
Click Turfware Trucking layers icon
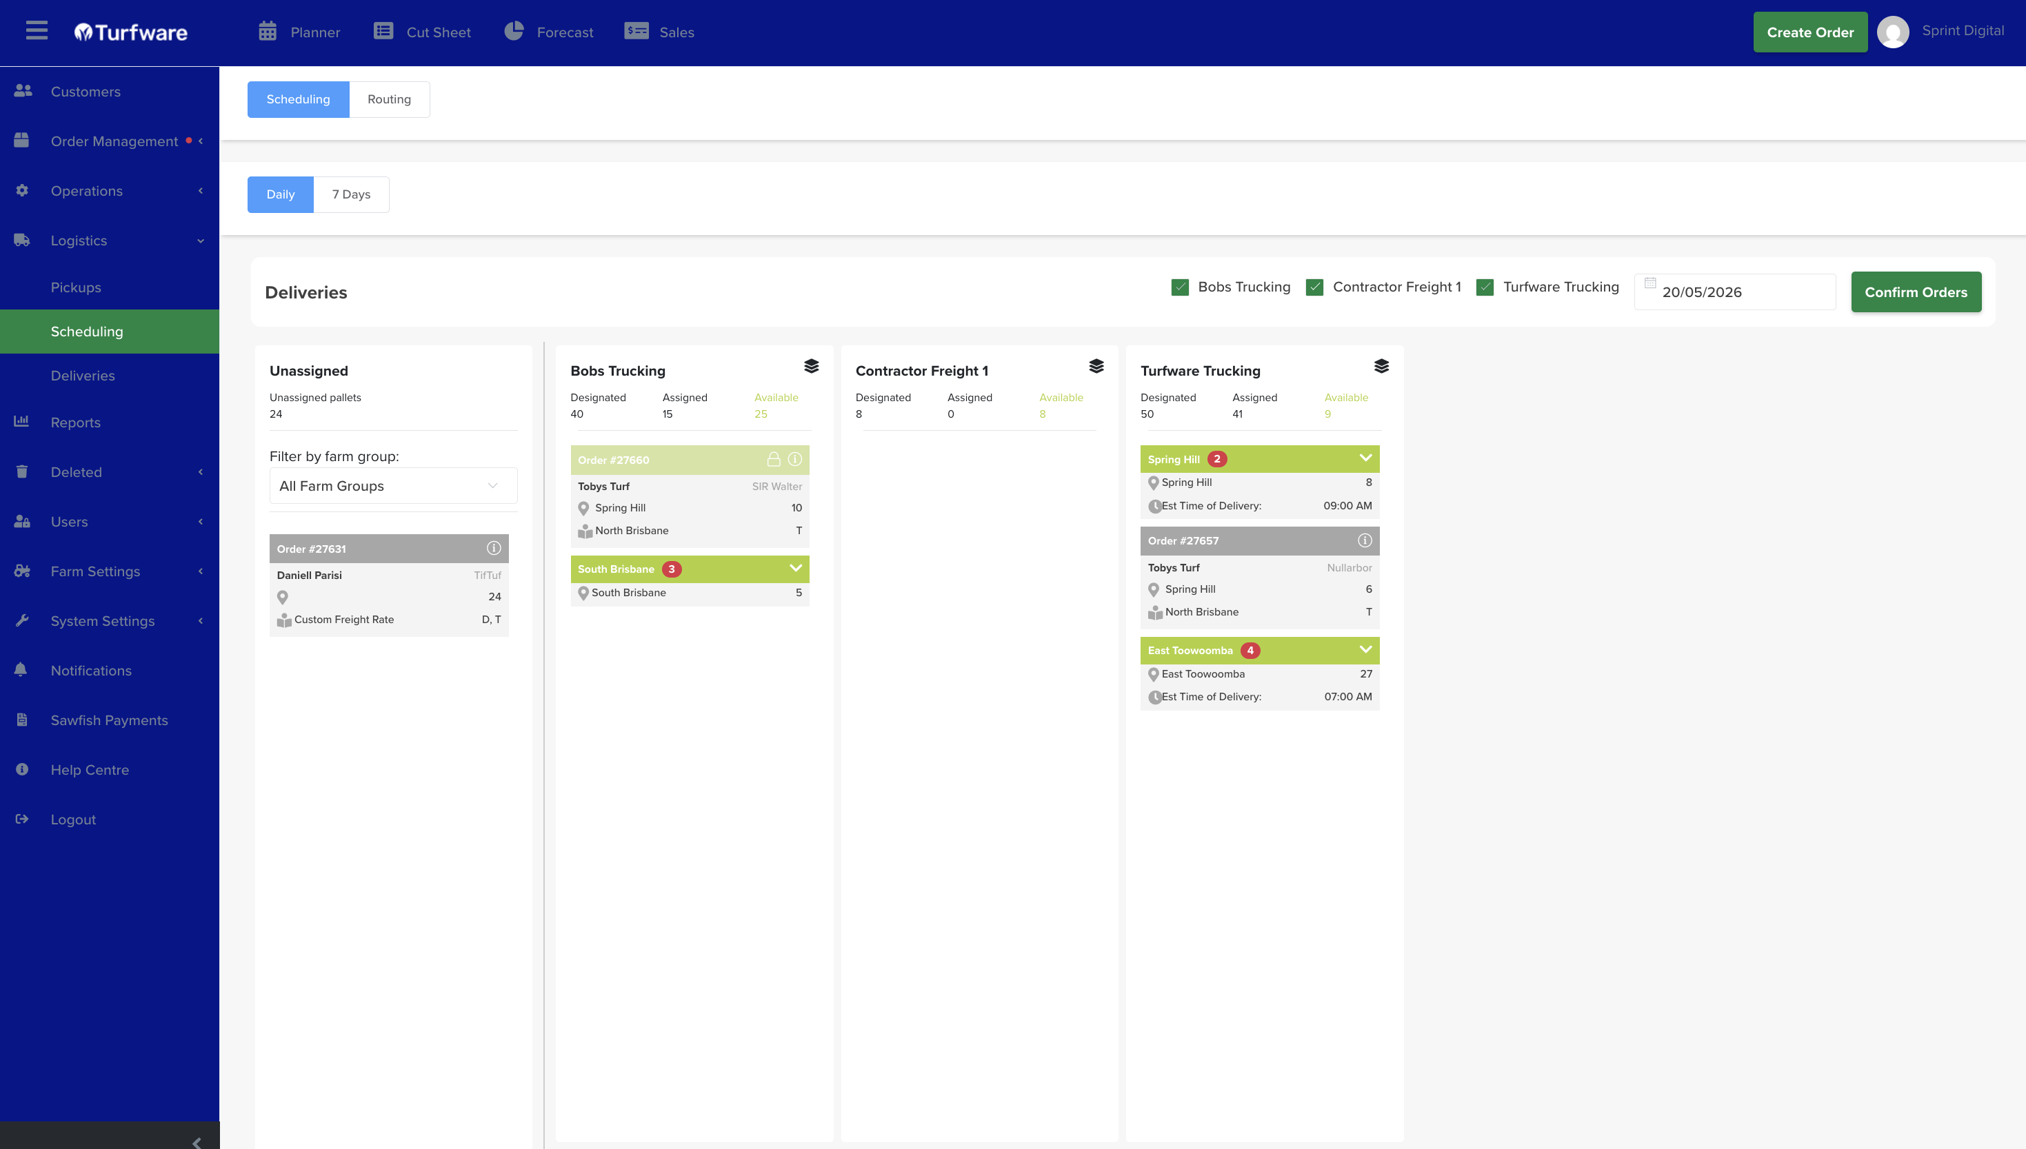pyautogui.click(x=1381, y=366)
